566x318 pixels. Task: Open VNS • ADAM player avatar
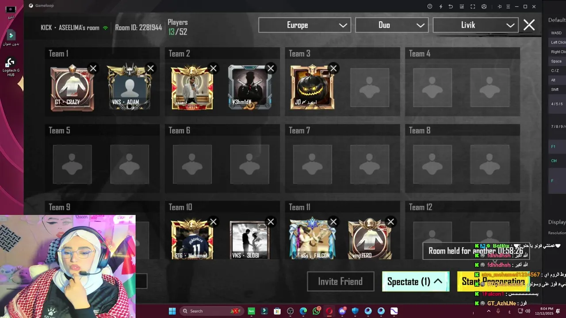pyautogui.click(x=129, y=87)
